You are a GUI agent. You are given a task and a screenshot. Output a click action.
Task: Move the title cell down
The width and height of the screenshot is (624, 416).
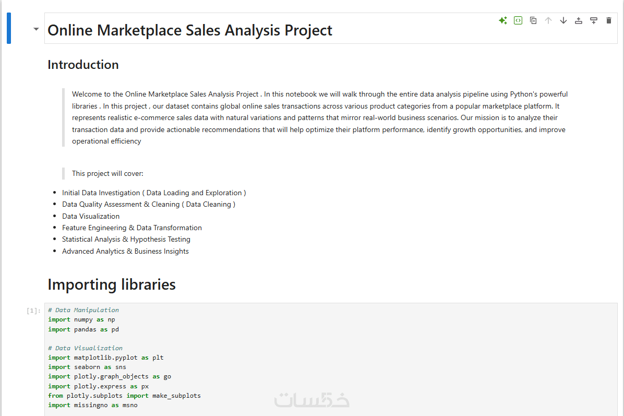[563, 20]
